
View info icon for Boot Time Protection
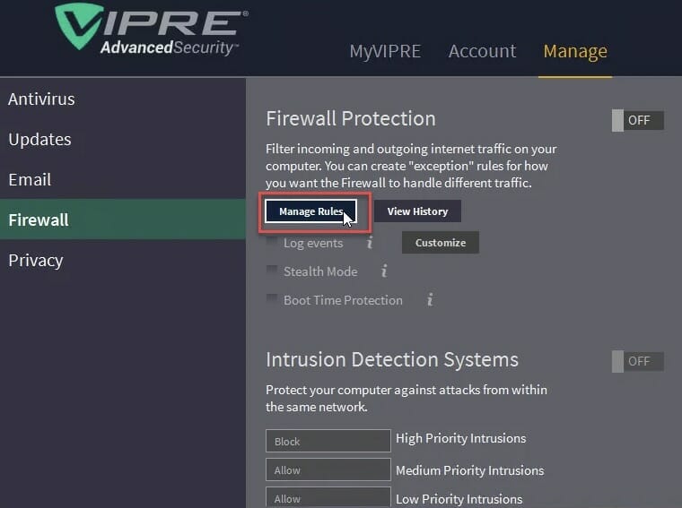pyautogui.click(x=430, y=299)
